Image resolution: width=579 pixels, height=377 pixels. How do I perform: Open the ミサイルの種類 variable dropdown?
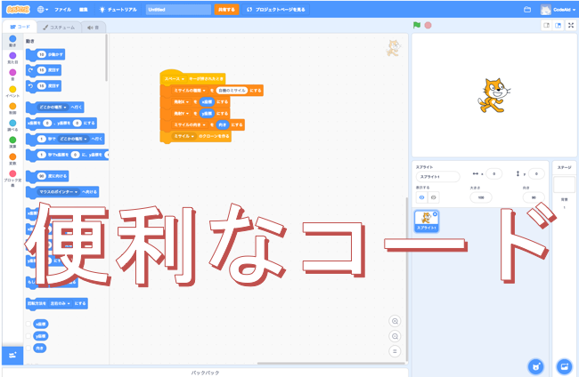[190, 91]
